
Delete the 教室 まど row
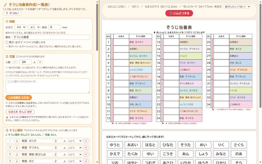tap(86, 161)
